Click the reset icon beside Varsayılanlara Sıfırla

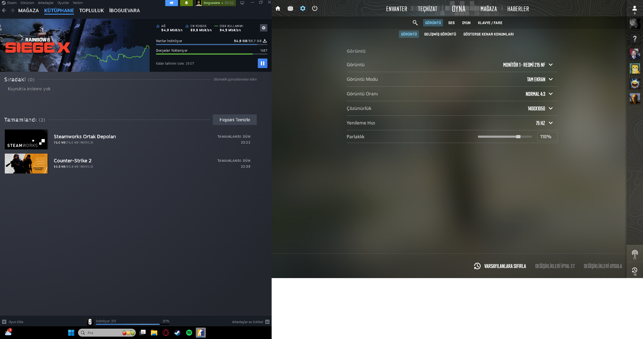click(x=477, y=266)
